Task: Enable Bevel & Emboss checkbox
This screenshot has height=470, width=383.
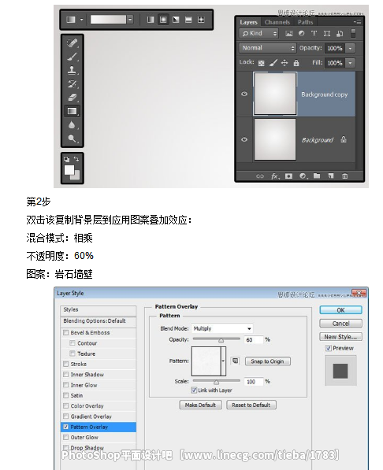Action: [x=65, y=332]
